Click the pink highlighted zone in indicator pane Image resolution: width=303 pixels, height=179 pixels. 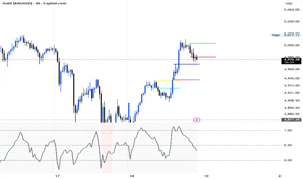107,148
